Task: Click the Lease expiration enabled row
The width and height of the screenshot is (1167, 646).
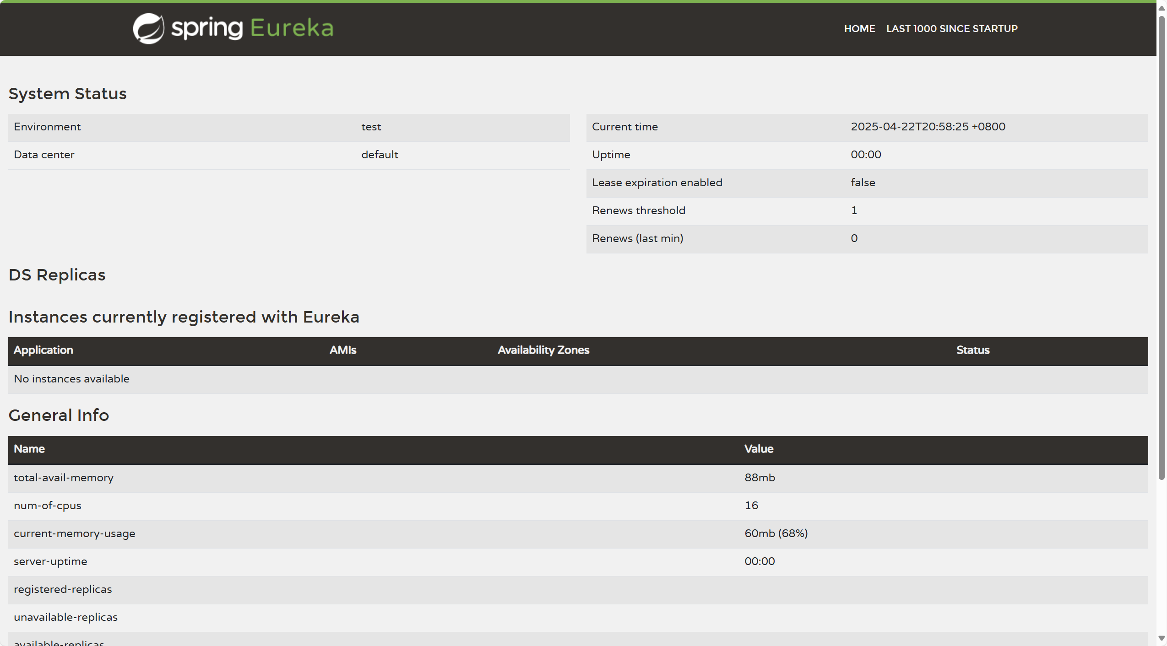Action: pos(657,183)
